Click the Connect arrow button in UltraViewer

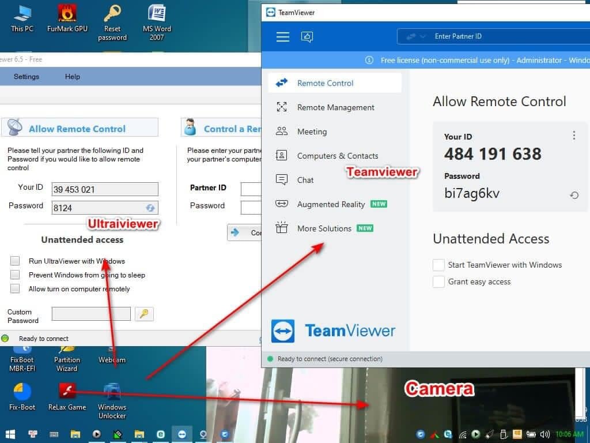[x=244, y=232]
